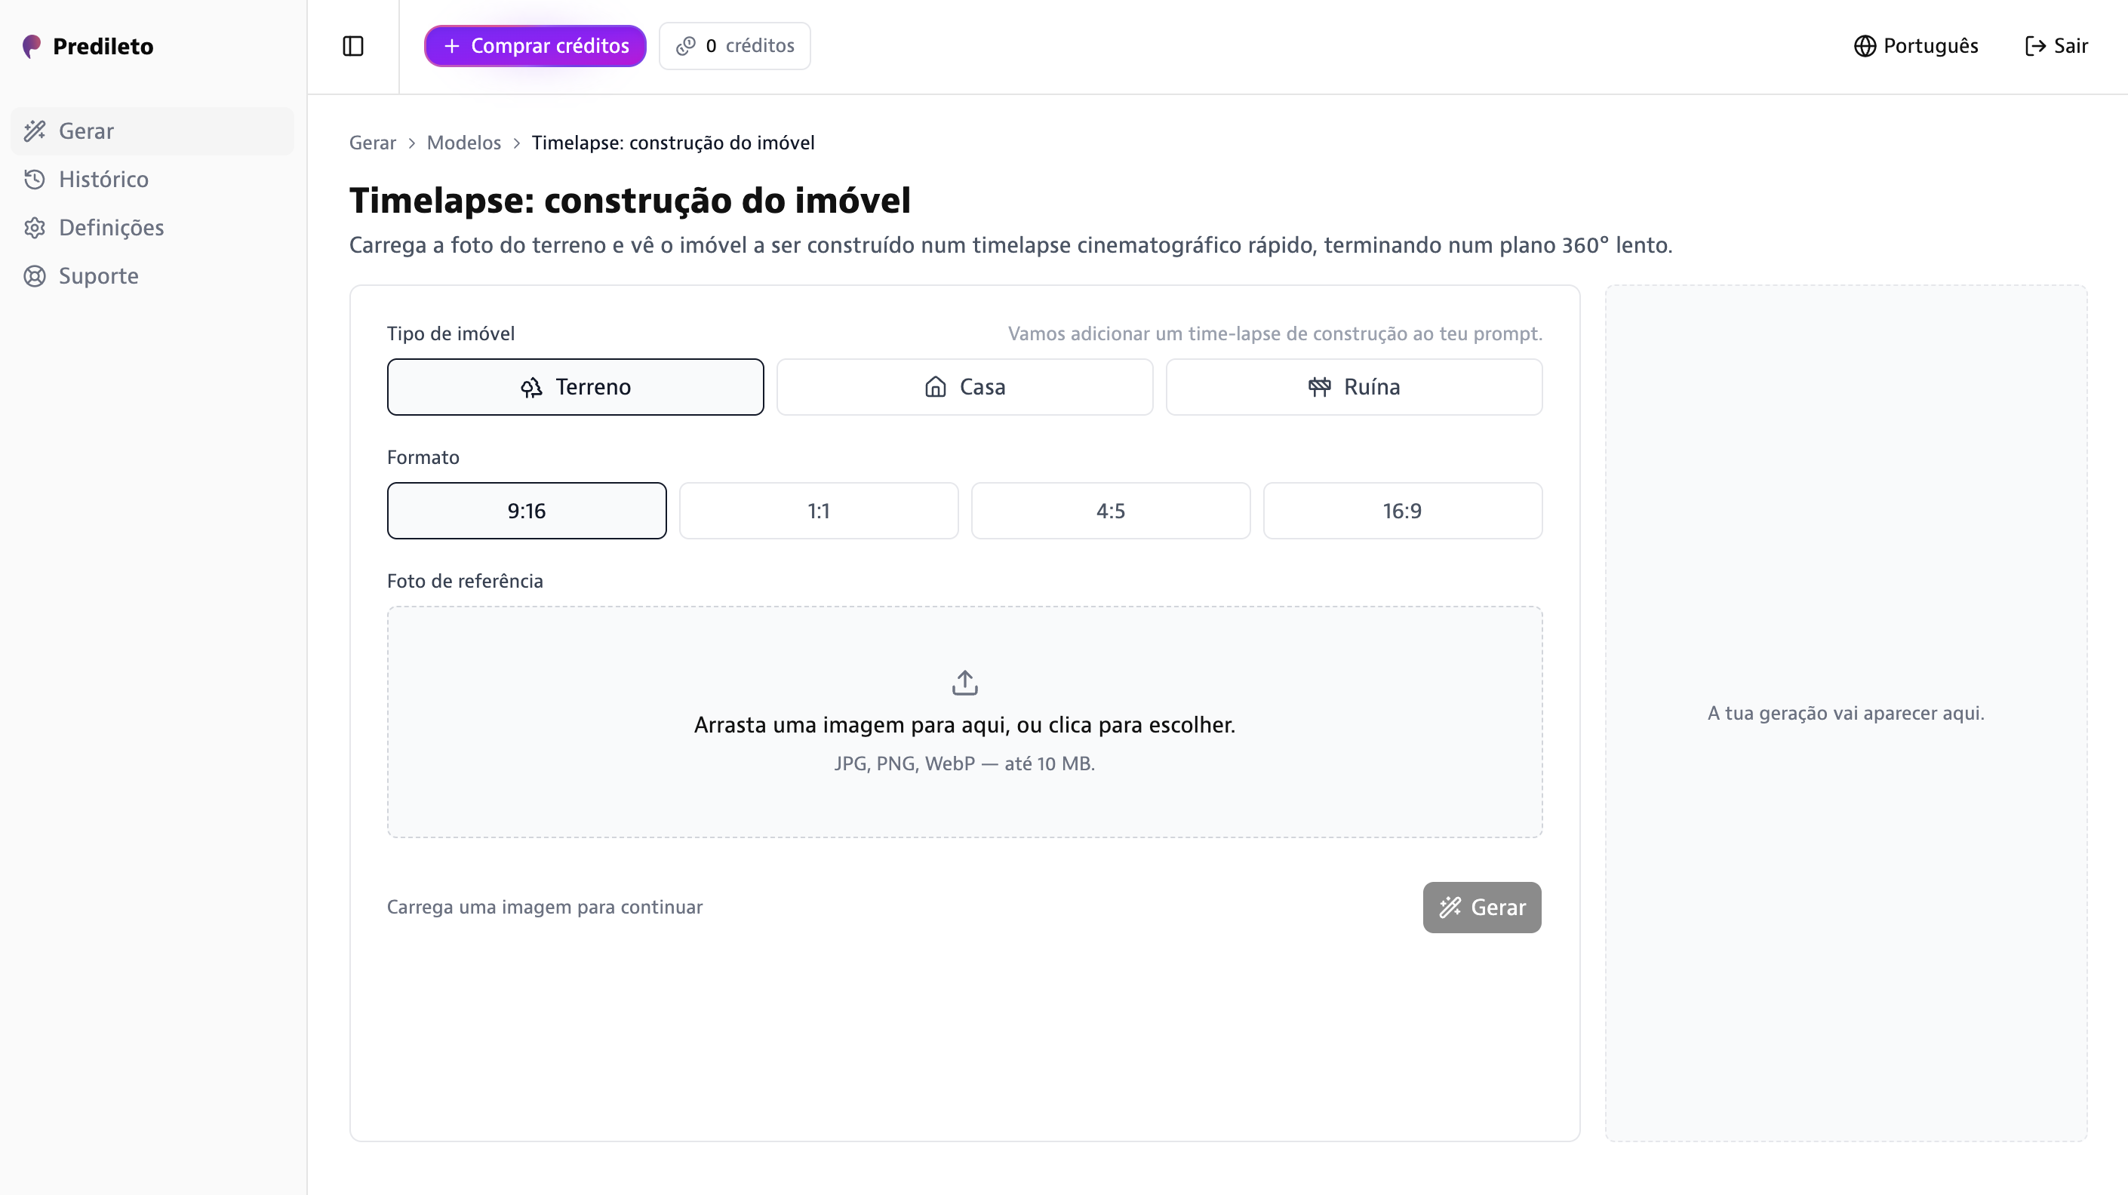Screen dimensions: 2128x1195
Task: Click the Comprar créditos button
Action: [535, 46]
